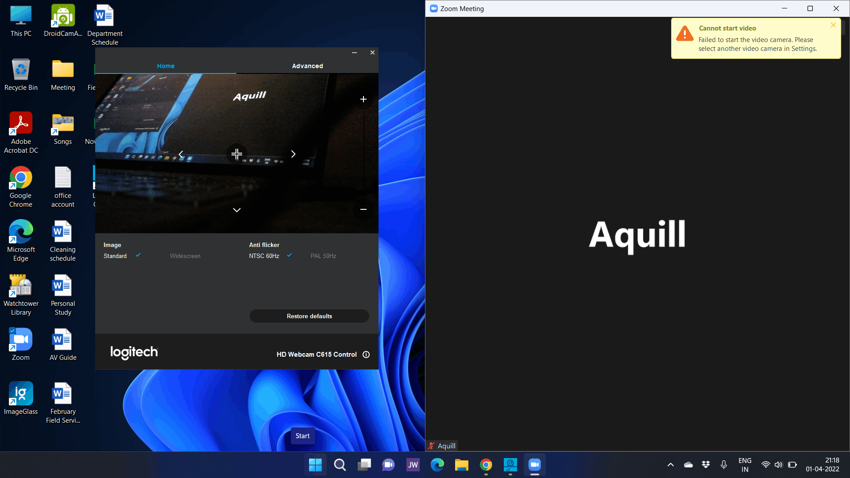Viewport: 850px width, 478px height.
Task: Click the zoom in plus icon
Action: point(363,99)
